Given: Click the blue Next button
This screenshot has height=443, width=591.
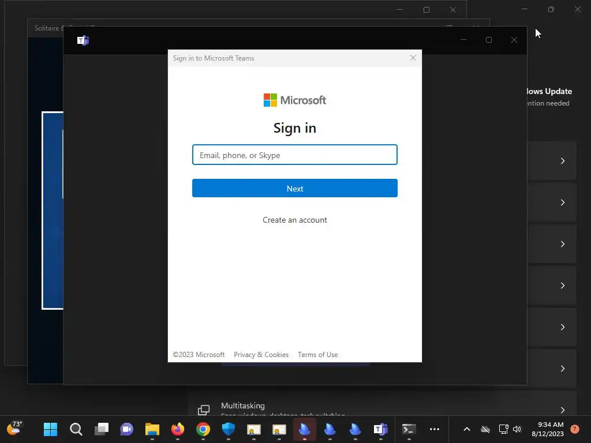Looking at the screenshot, I should [x=295, y=188].
